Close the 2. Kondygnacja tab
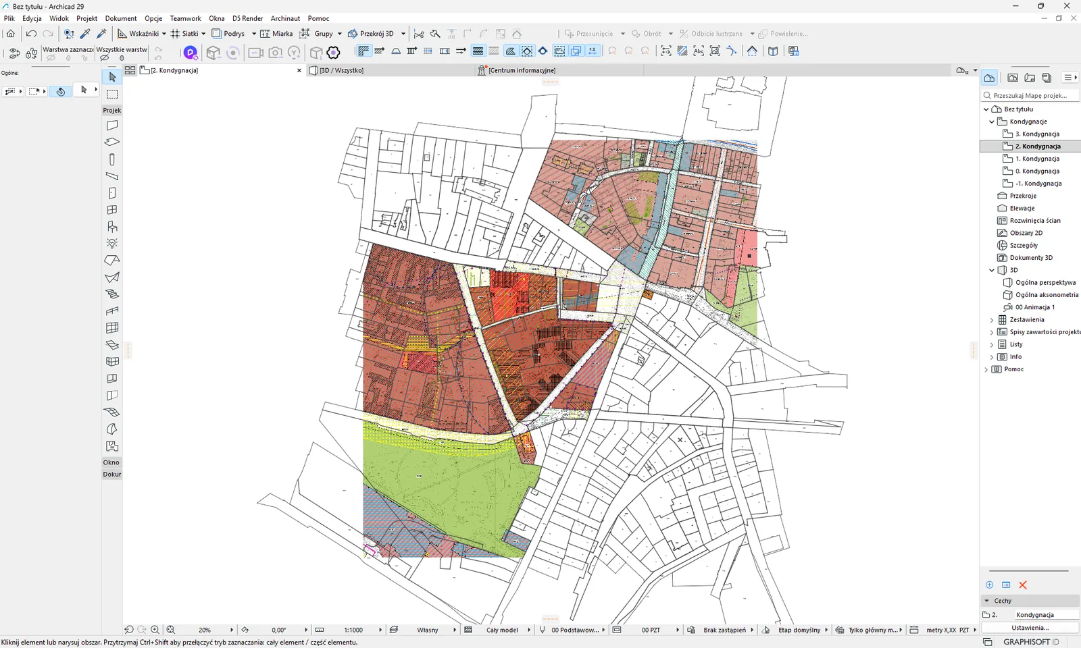Screen dimensions: 1081x648 coord(299,70)
